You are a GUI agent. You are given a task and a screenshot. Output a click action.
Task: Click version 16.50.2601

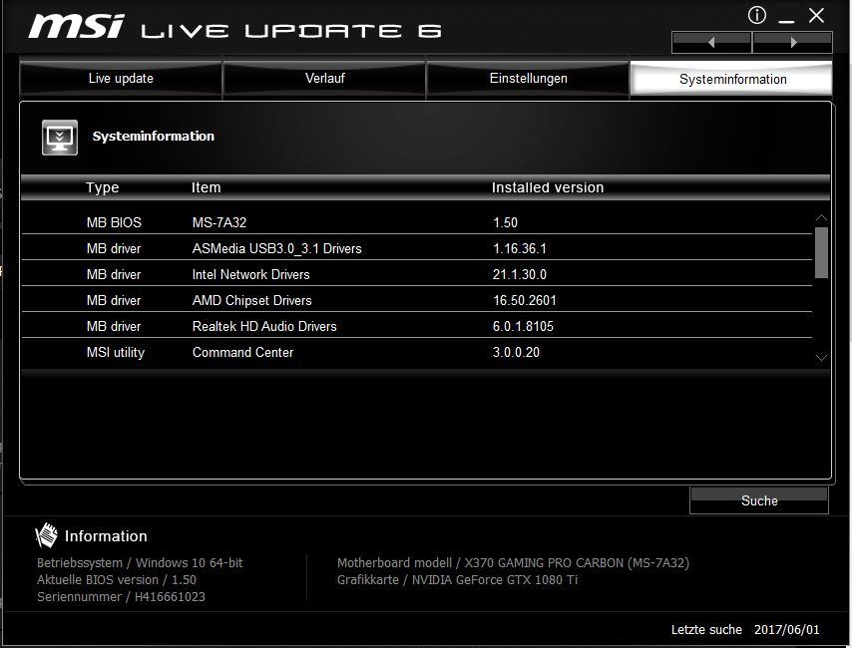pyautogui.click(x=525, y=300)
